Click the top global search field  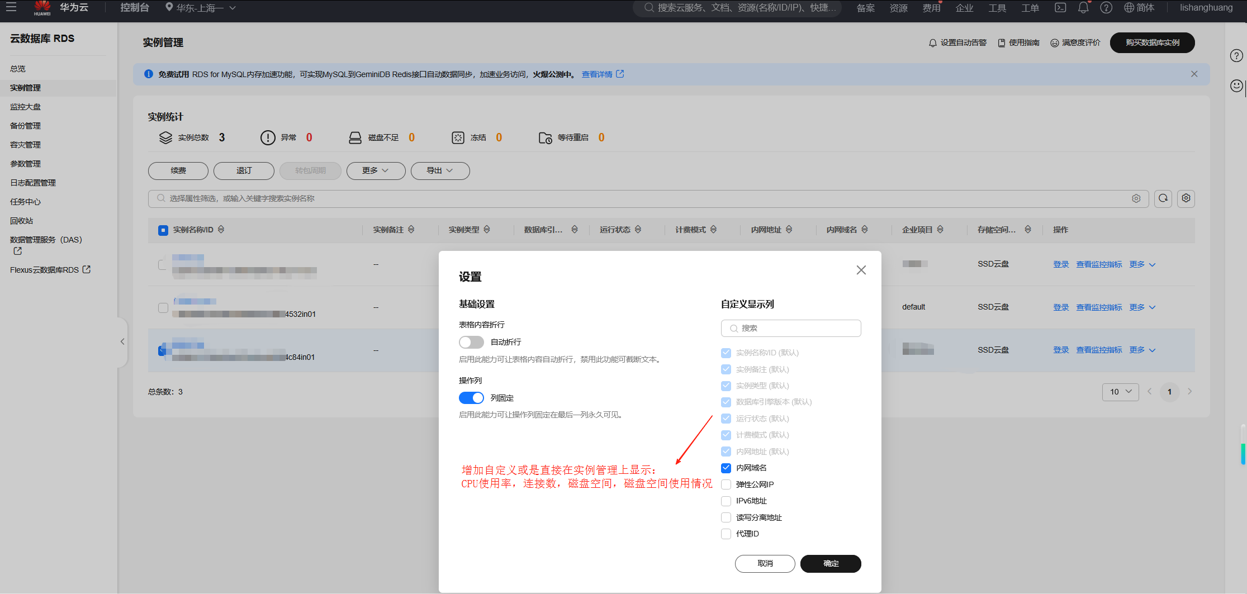pos(737,8)
